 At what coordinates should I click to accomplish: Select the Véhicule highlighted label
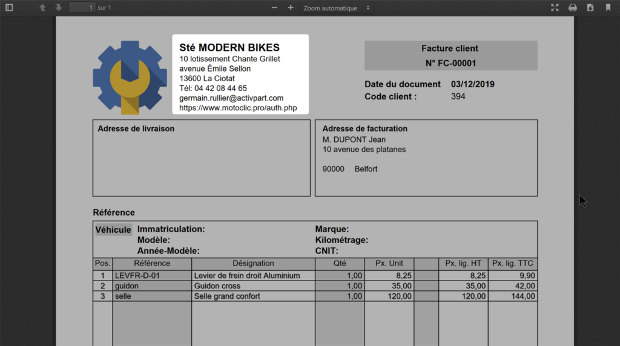coord(113,230)
